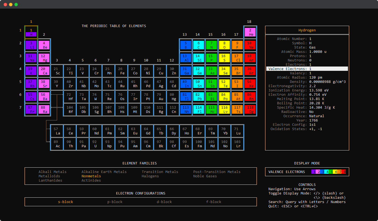378x221 pixels.
Task: Click the Helium (He) element tile
Action: (x=250, y=32)
